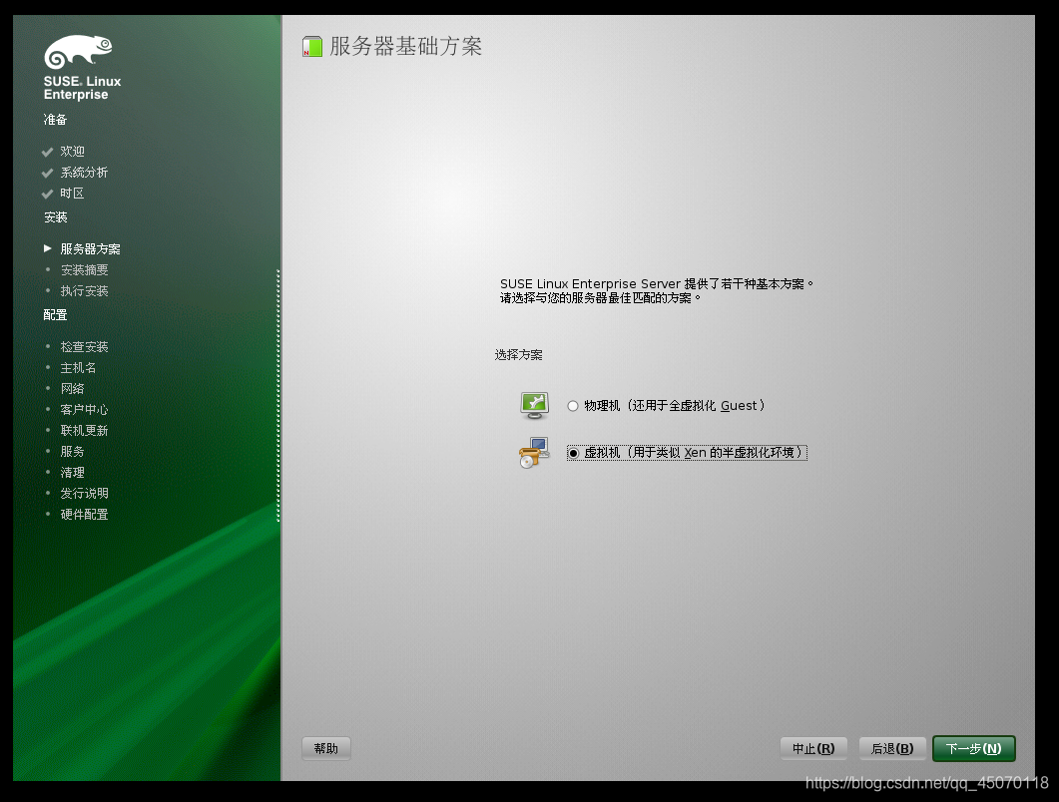This screenshot has width=1059, height=802.
Task: Click the 后退(B) back button
Action: tap(892, 749)
